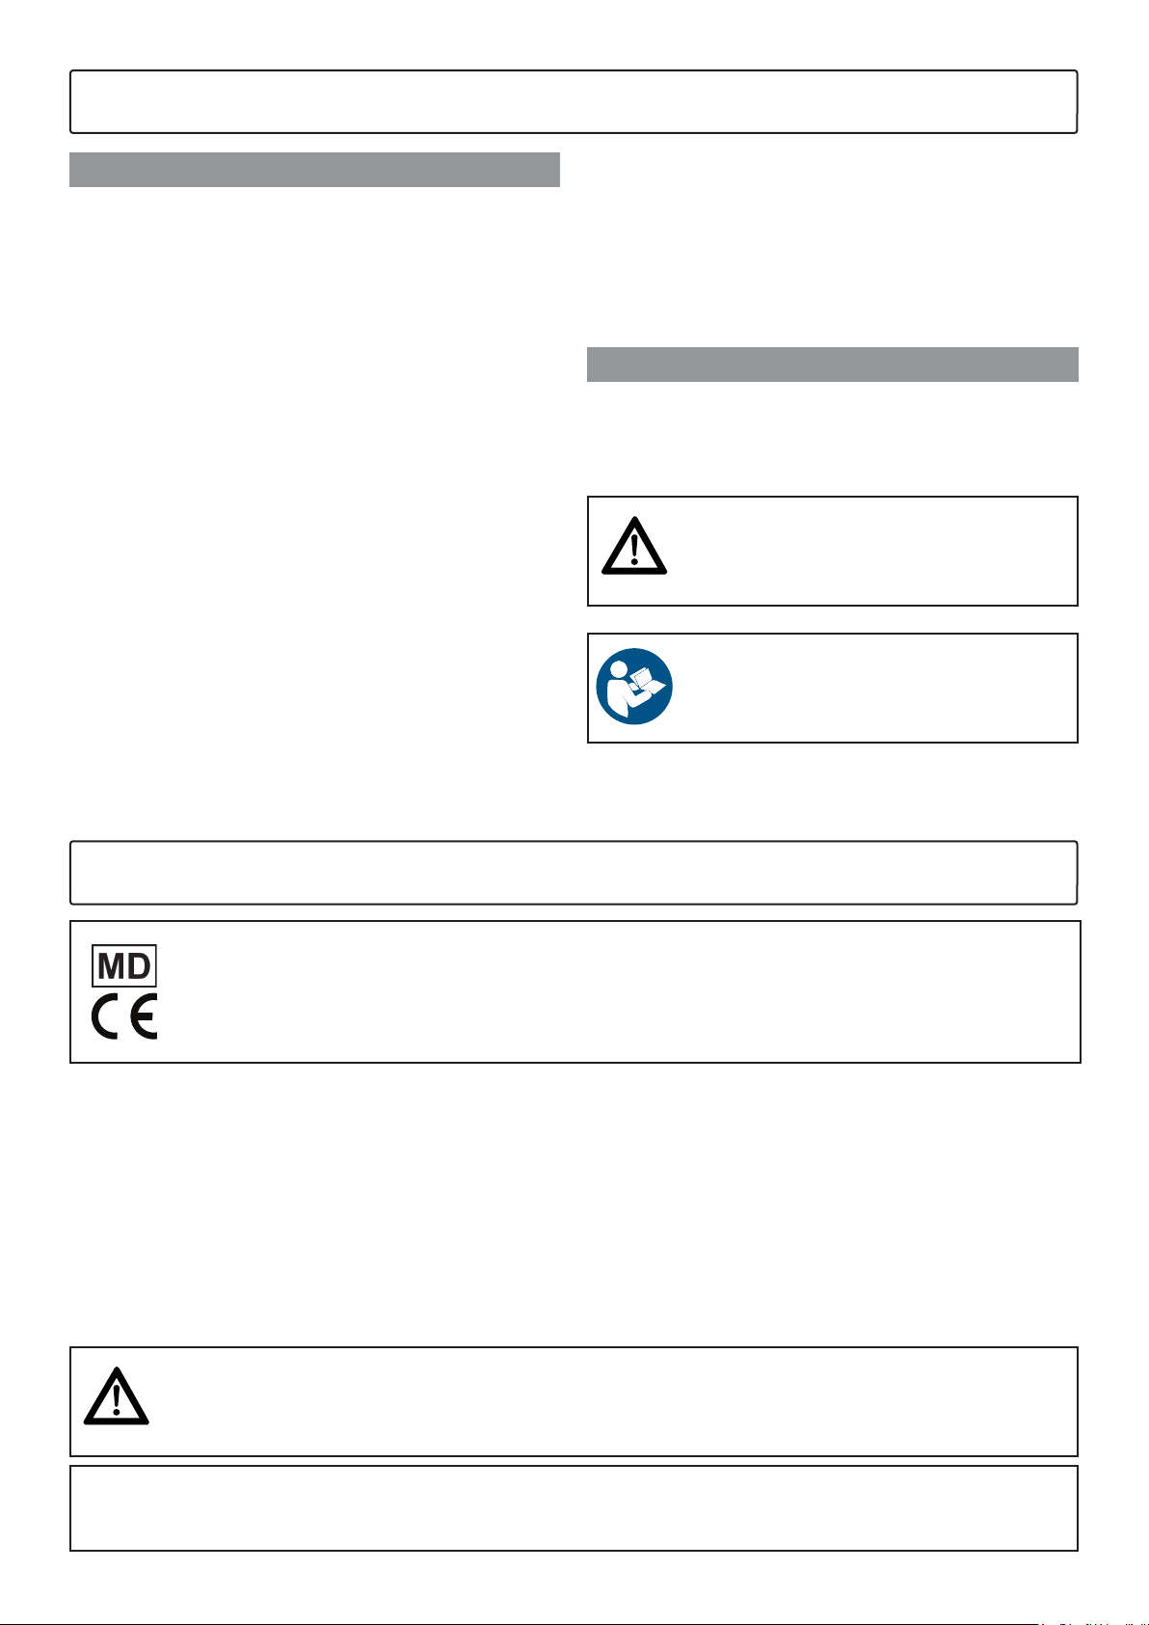This screenshot has height=1625, width=1149.
Task: Click the blank area inside the upper warning box
Action: click(868, 551)
